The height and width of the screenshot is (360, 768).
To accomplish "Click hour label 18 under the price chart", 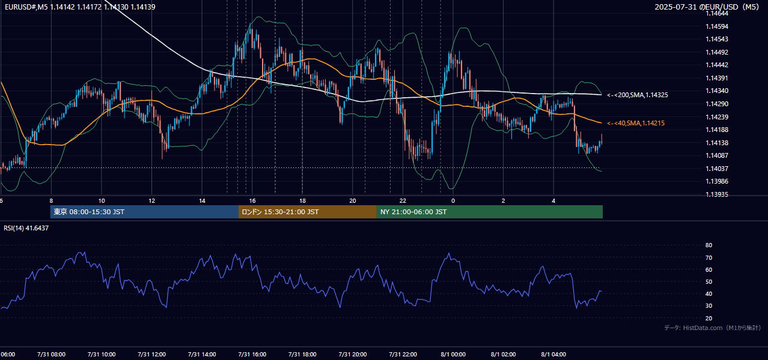I will [302, 200].
